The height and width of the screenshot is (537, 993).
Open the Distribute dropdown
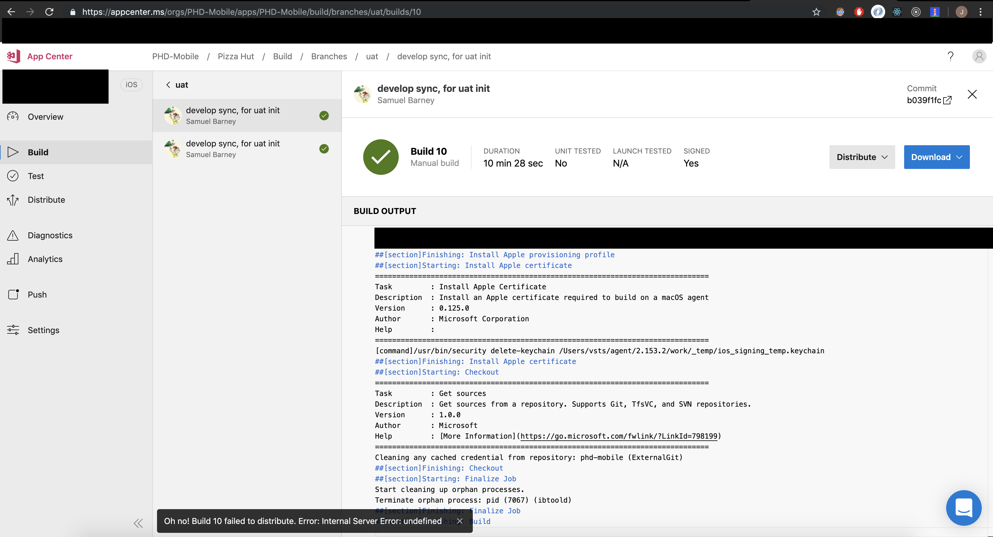[862, 157]
